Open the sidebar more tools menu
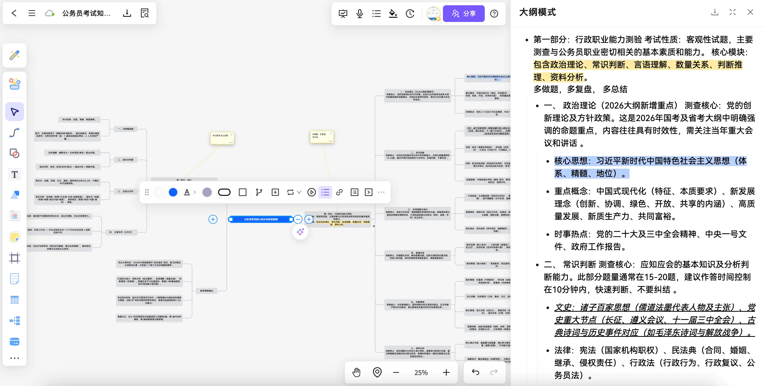This screenshot has height=386, width=764. [14, 358]
